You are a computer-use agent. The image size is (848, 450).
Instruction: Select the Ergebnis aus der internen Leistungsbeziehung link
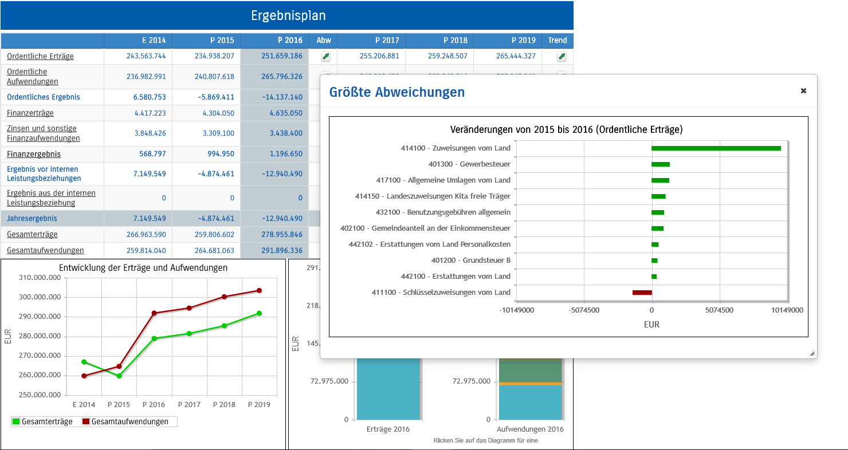pyautogui.click(x=51, y=198)
